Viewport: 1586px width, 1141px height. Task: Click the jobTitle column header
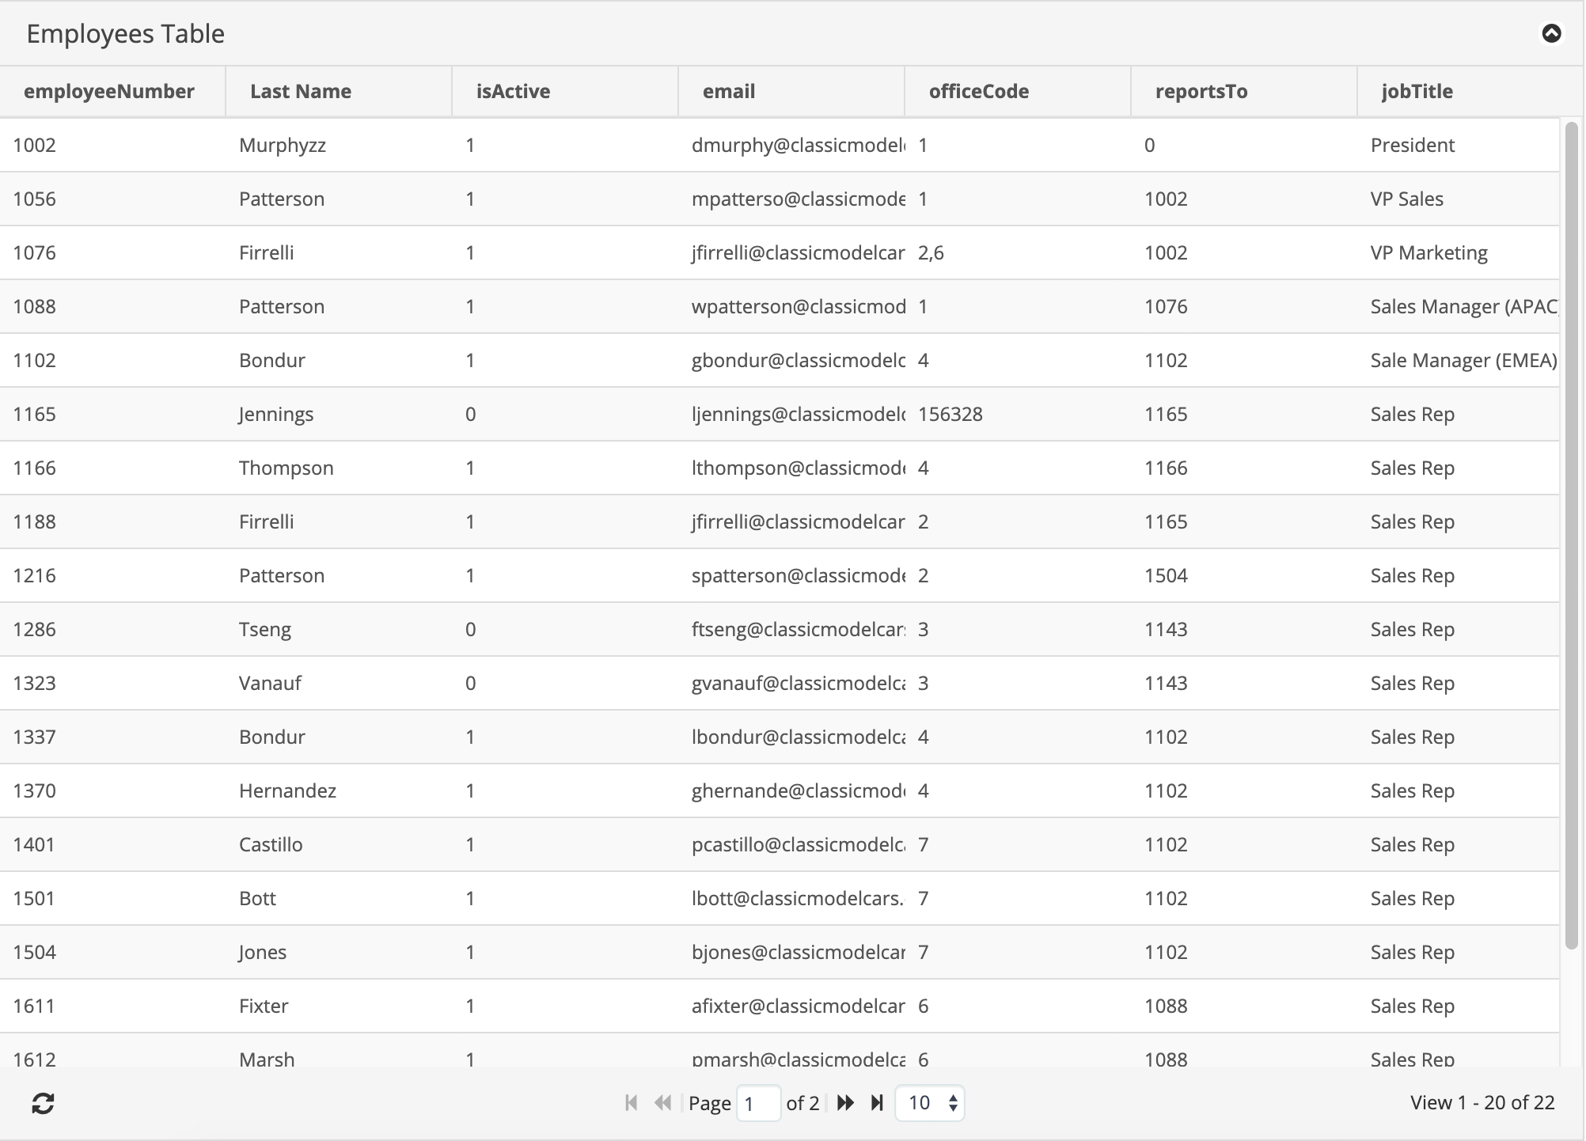(x=1417, y=92)
